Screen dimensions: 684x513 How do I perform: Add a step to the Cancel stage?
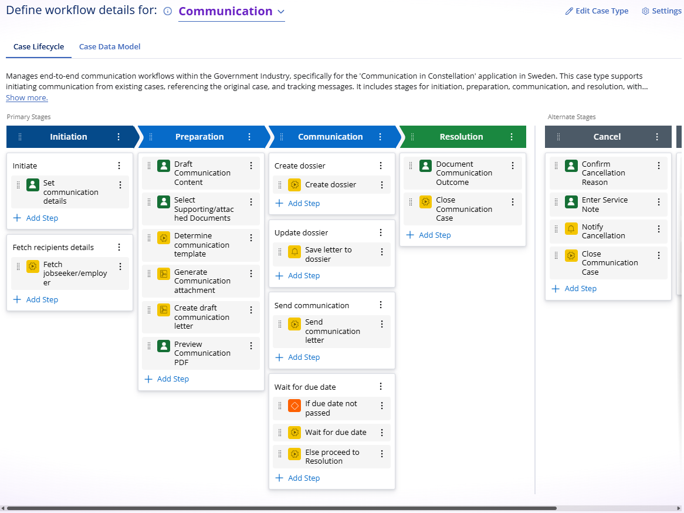pos(574,289)
